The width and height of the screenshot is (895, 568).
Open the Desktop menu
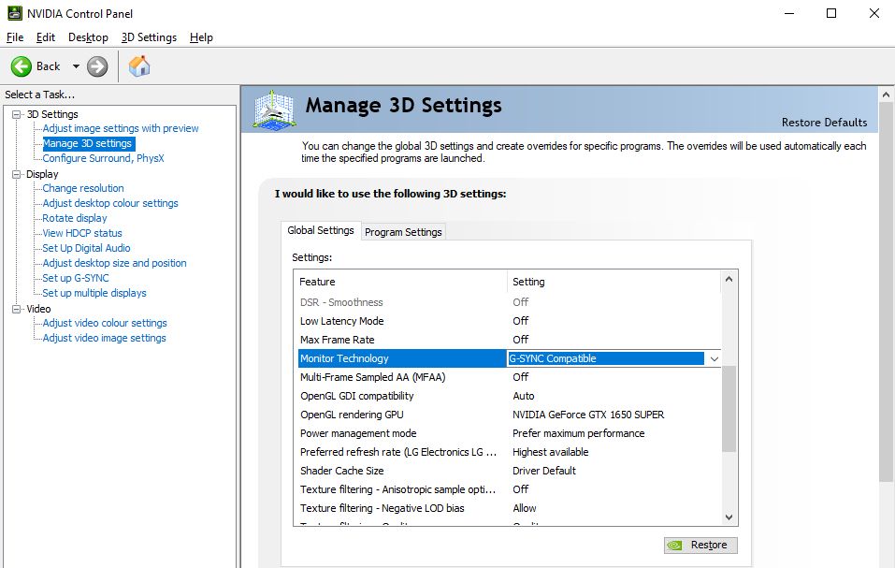(x=88, y=37)
